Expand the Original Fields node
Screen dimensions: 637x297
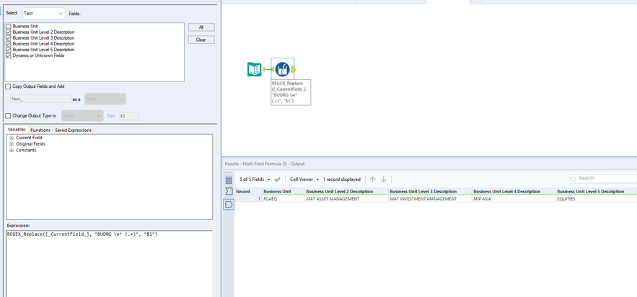(12, 144)
